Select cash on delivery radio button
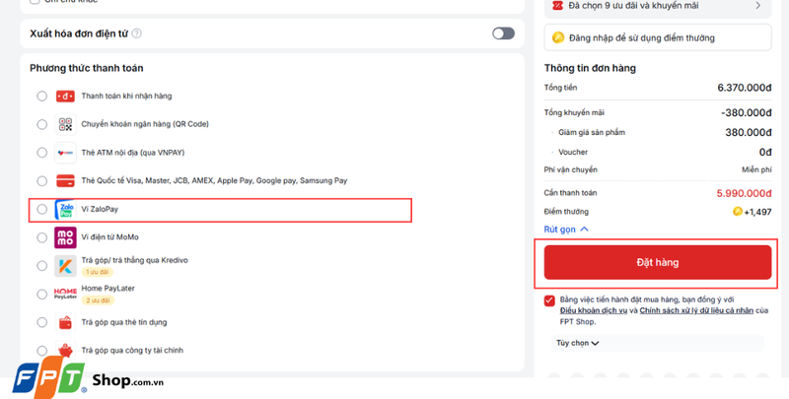The width and height of the screenshot is (789, 399). (42, 96)
